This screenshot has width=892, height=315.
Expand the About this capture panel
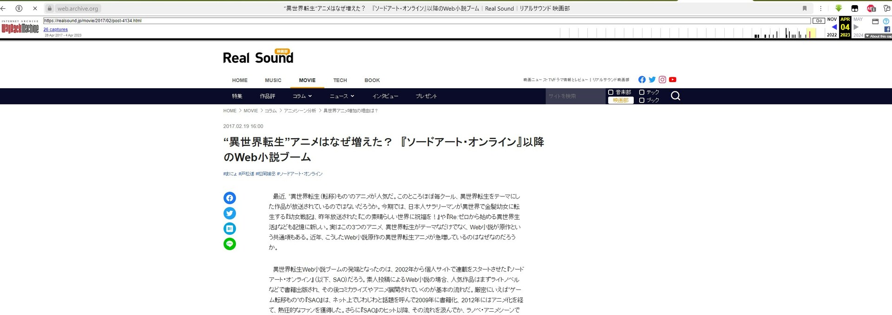(x=878, y=36)
